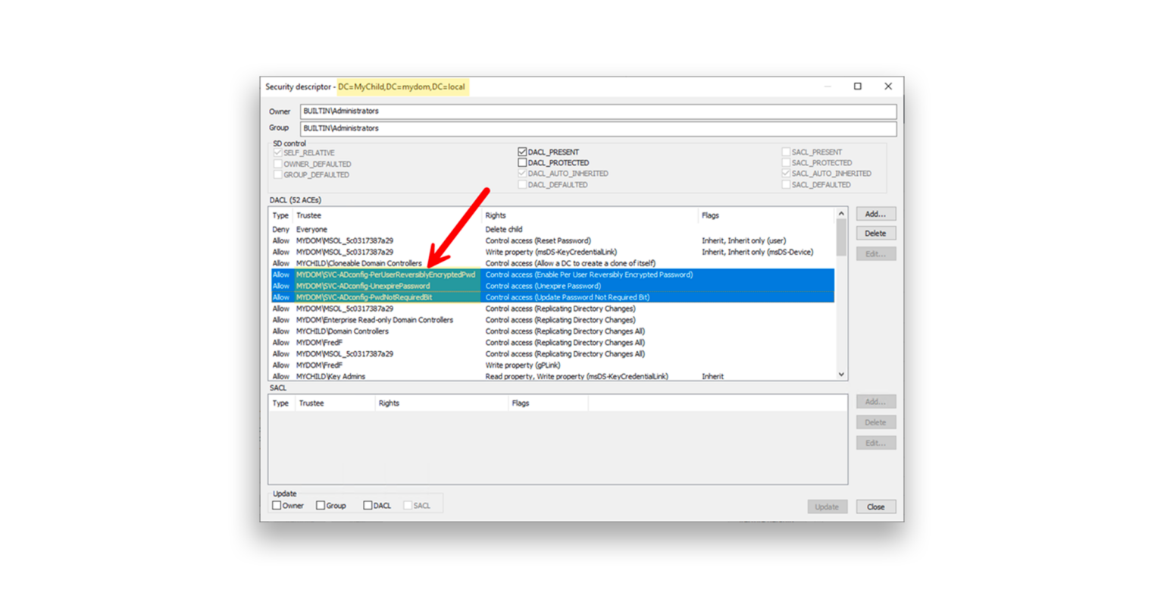1164x596 pixels.
Task: Check the SACL_PRESENT checkbox
Action: coord(785,151)
